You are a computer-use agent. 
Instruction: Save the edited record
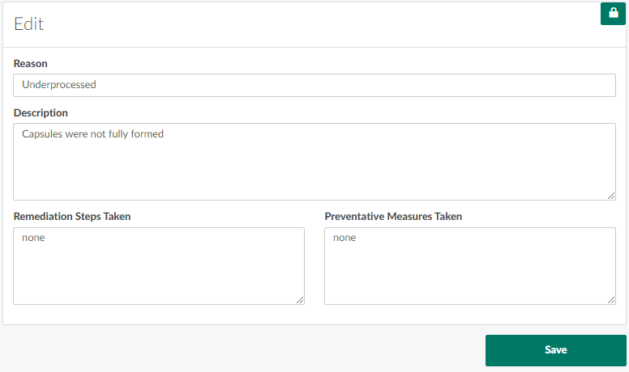[555, 350]
